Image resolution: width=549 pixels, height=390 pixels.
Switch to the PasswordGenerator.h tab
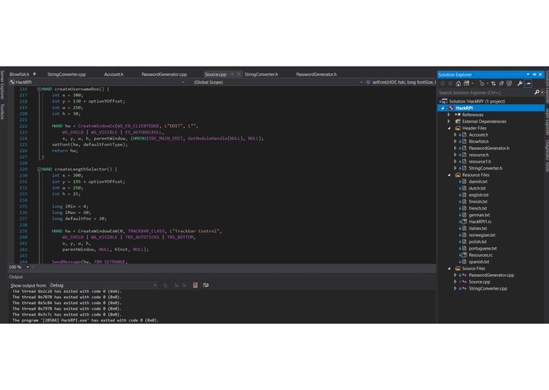[316, 74]
